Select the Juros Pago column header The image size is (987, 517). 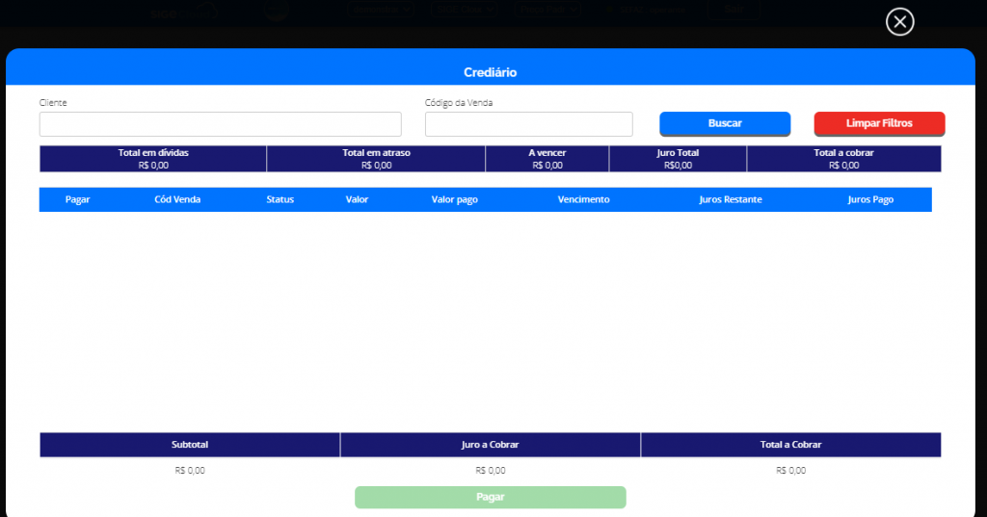click(x=870, y=199)
